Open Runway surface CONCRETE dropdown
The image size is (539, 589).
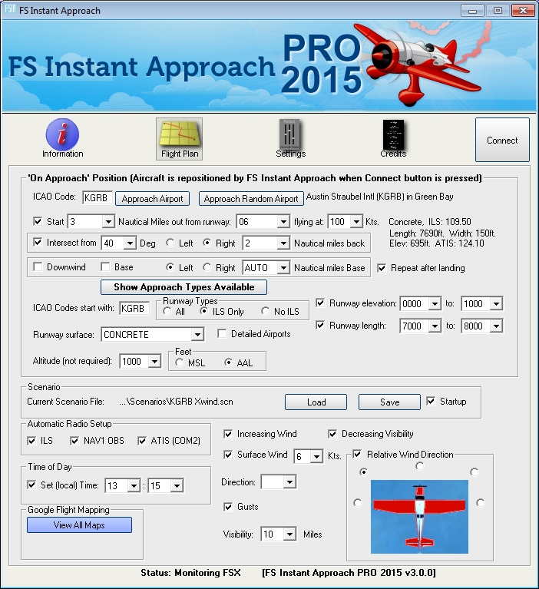click(197, 335)
